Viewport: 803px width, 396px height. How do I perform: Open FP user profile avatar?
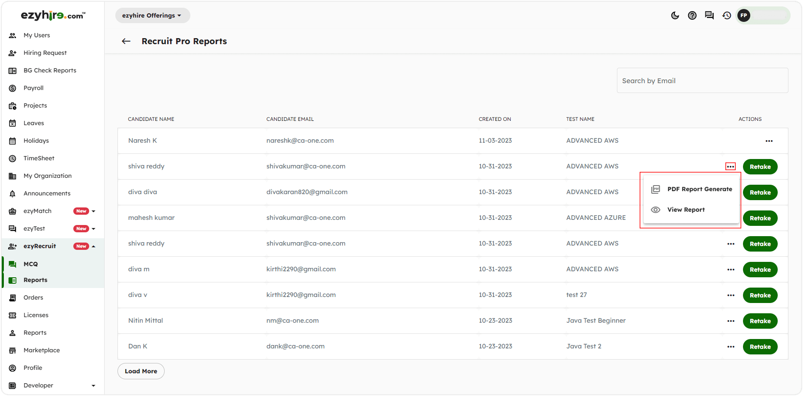pos(744,15)
